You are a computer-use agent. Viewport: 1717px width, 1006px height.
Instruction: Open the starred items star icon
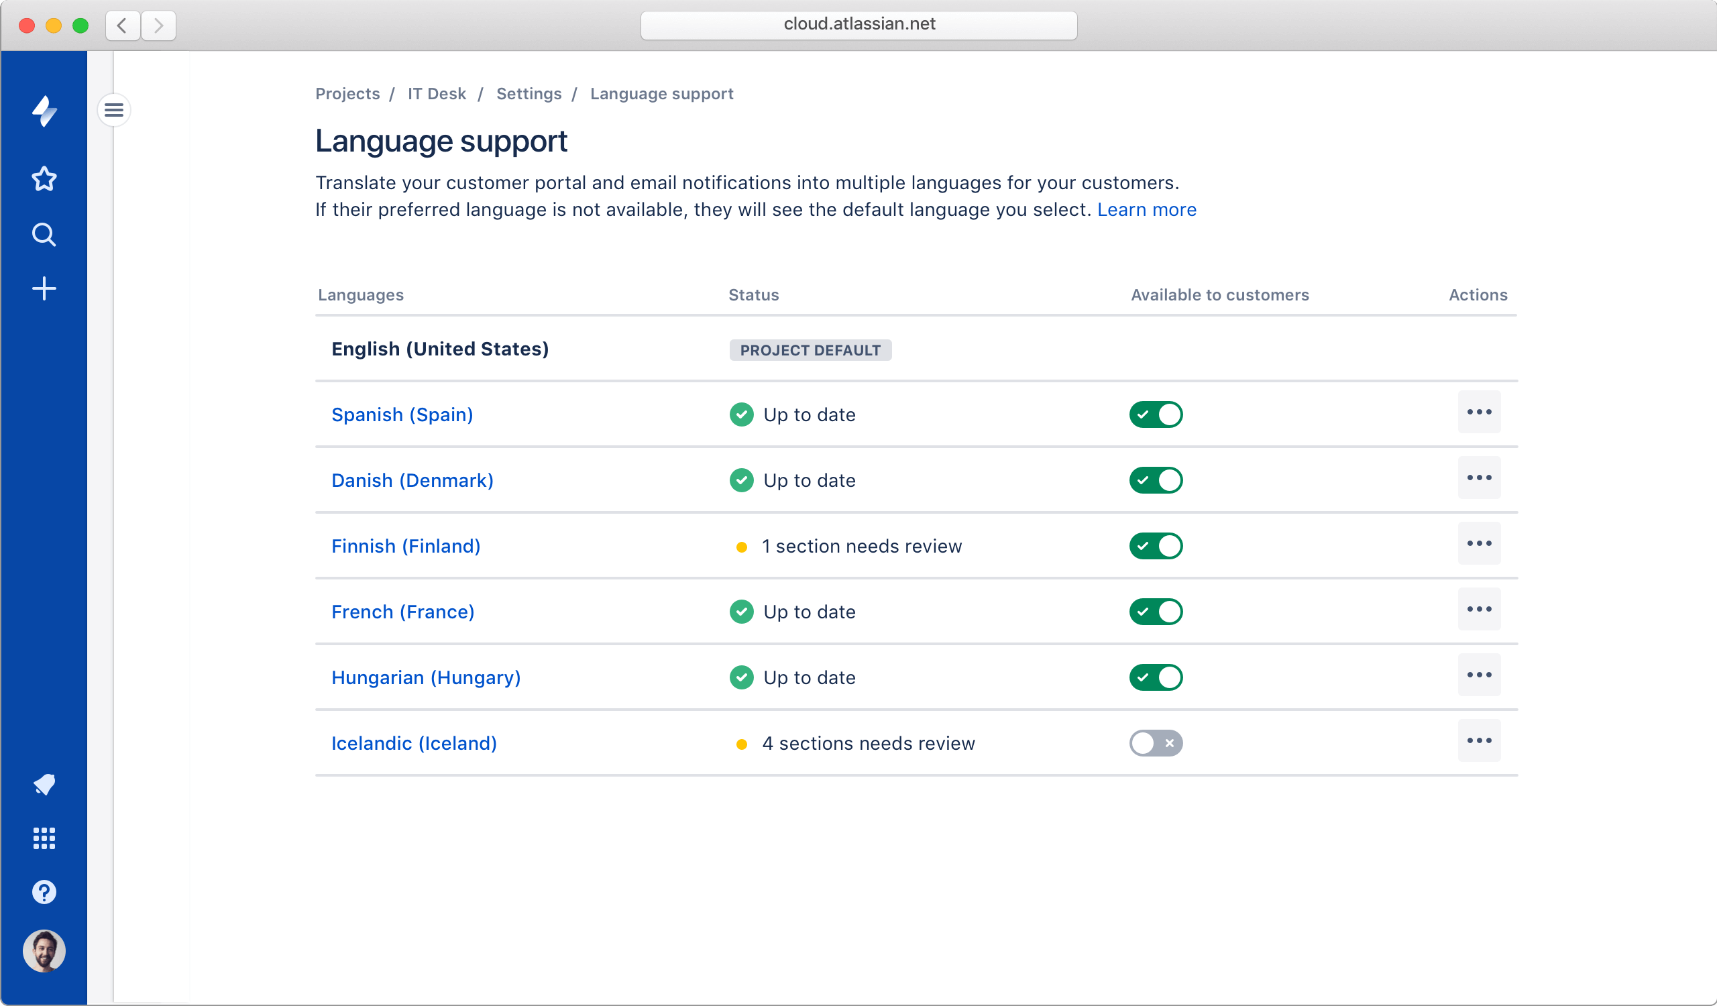tap(44, 178)
